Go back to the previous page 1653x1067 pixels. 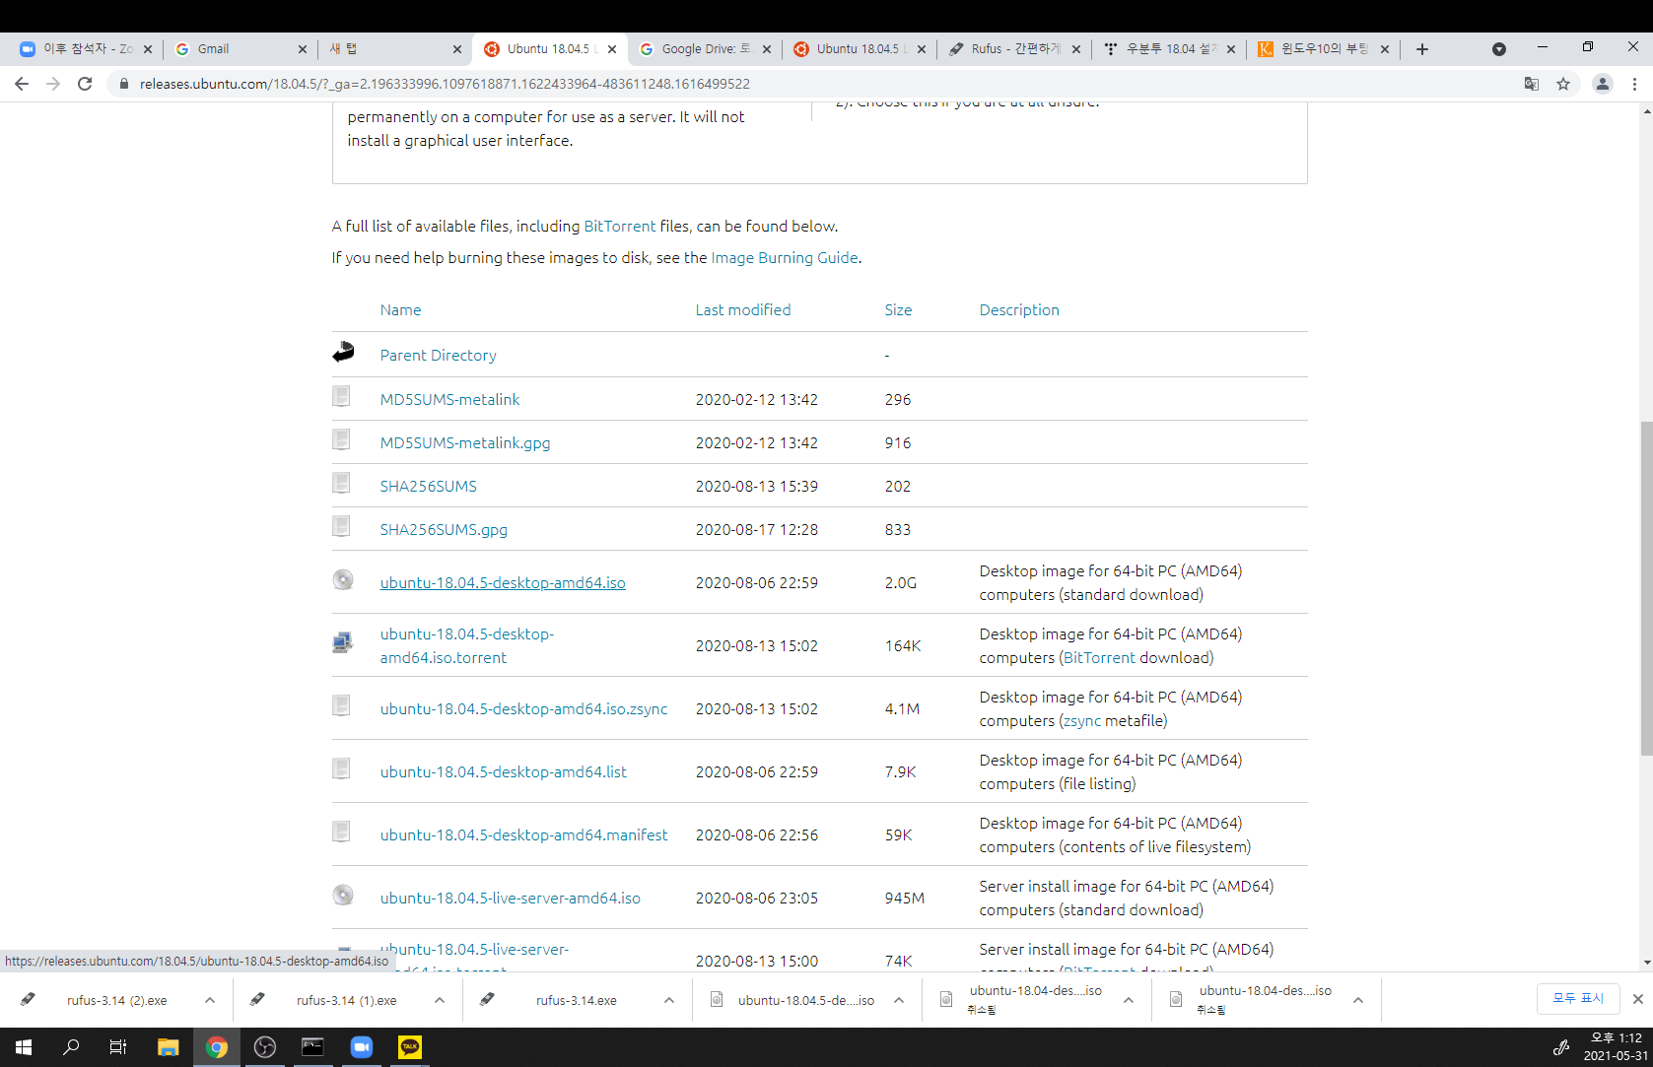22,84
